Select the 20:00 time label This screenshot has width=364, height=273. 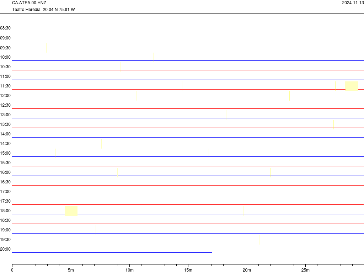pyautogui.click(x=5, y=249)
